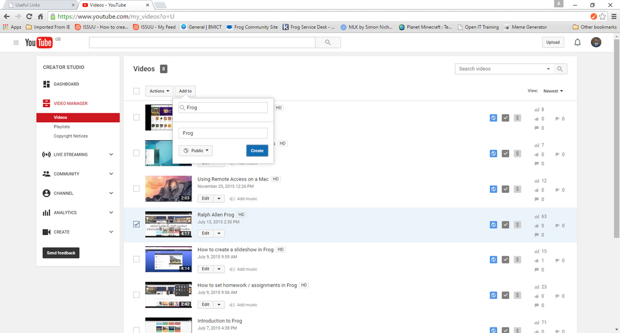Click Edit for How to create a slideshow

pyautogui.click(x=206, y=269)
